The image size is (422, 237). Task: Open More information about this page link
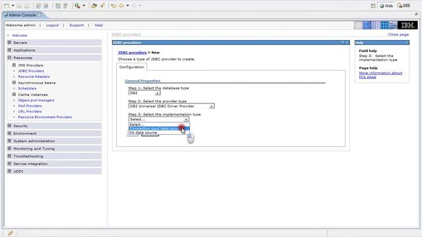(380, 75)
